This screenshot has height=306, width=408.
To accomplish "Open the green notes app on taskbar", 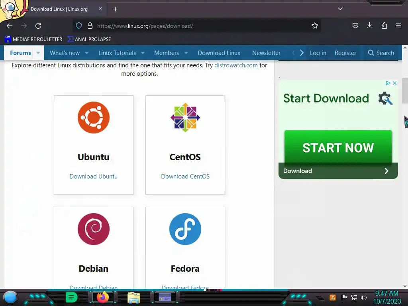I will (x=71, y=297).
